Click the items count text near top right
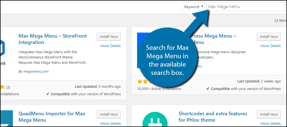The image size is (287, 127). [x=280, y=21]
